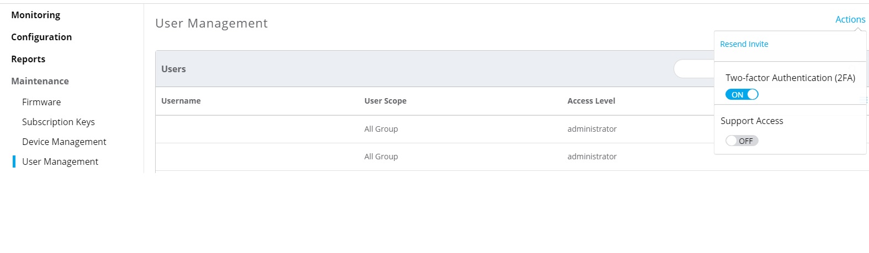Sort by Username column header

[181, 101]
